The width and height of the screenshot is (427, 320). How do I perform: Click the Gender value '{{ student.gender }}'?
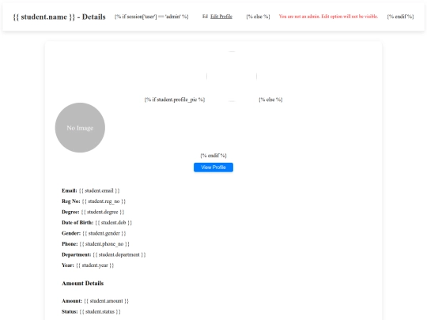[104, 233]
